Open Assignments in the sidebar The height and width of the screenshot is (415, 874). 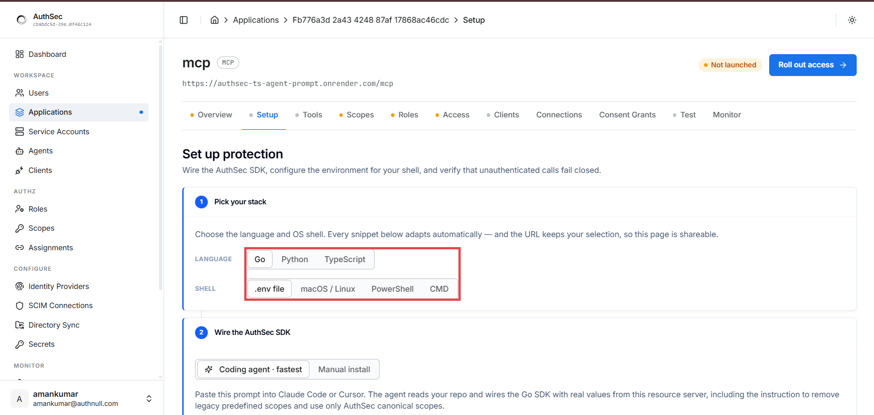click(x=79, y=248)
